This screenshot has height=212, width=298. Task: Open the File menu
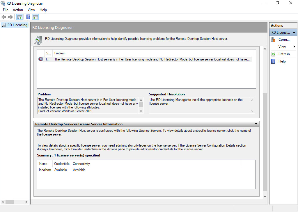point(6,10)
